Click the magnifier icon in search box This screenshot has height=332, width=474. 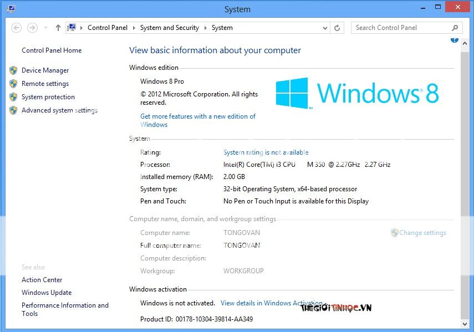point(455,28)
